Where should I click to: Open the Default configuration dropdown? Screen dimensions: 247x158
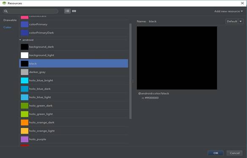click(x=234, y=22)
